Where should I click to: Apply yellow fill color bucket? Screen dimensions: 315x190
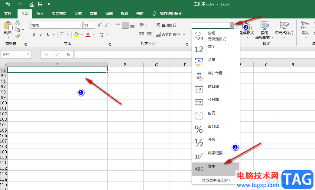click(76, 34)
